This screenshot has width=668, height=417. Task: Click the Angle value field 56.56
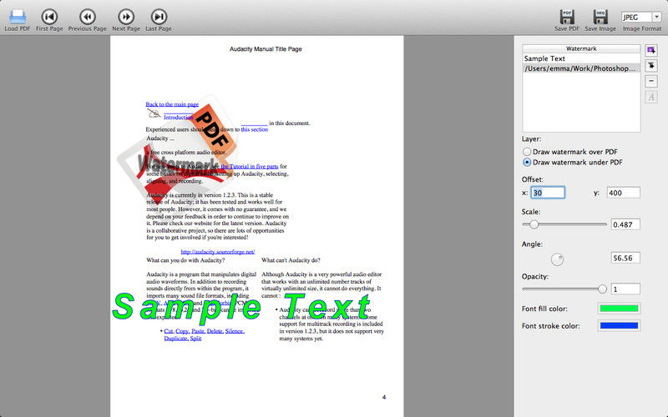coord(625,258)
